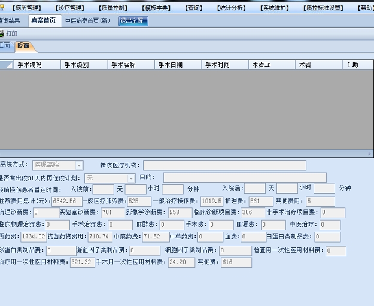This screenshot has height=306, width=374.
Task: Click the 病理诊断费 field
Action: coord(46,212)
